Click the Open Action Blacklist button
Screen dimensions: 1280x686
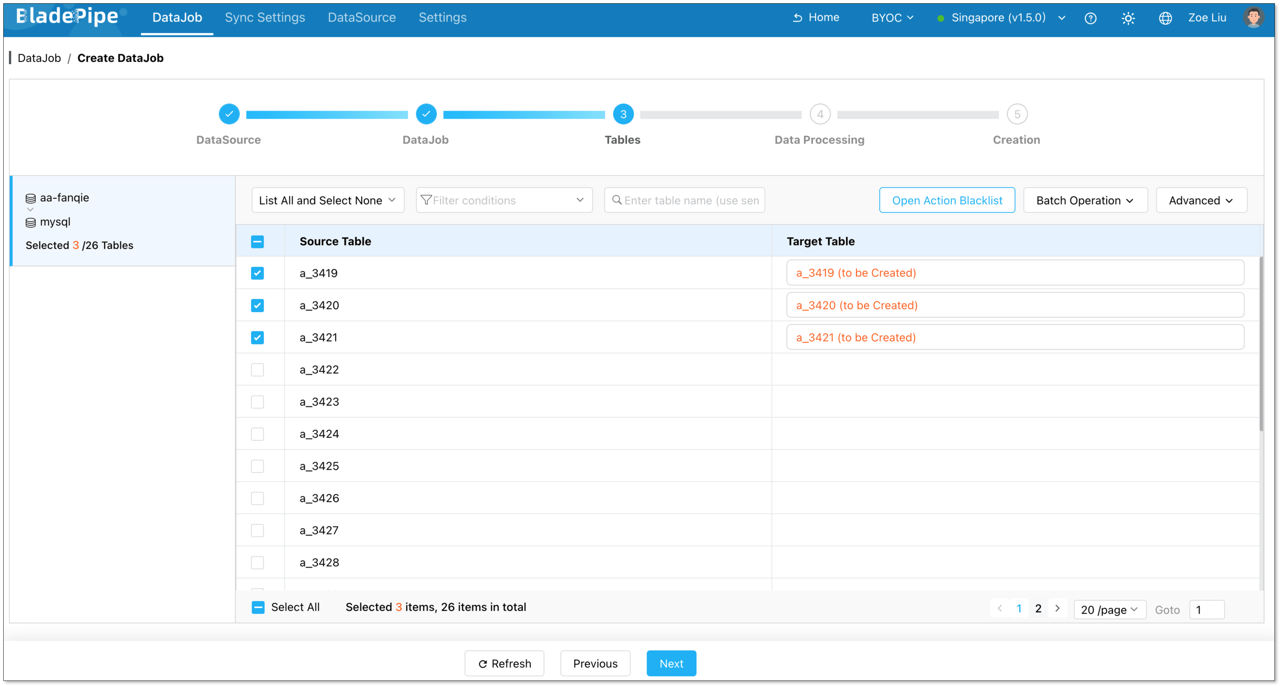click(946, 200)
